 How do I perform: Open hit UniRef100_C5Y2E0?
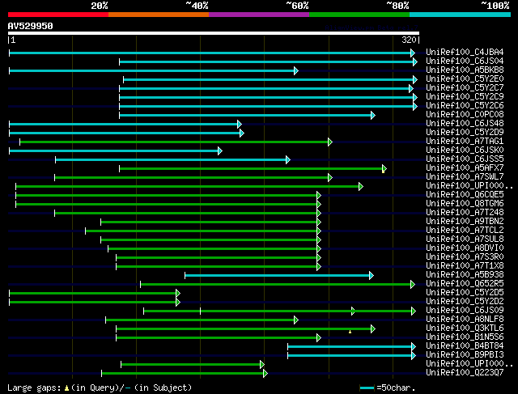465,79
